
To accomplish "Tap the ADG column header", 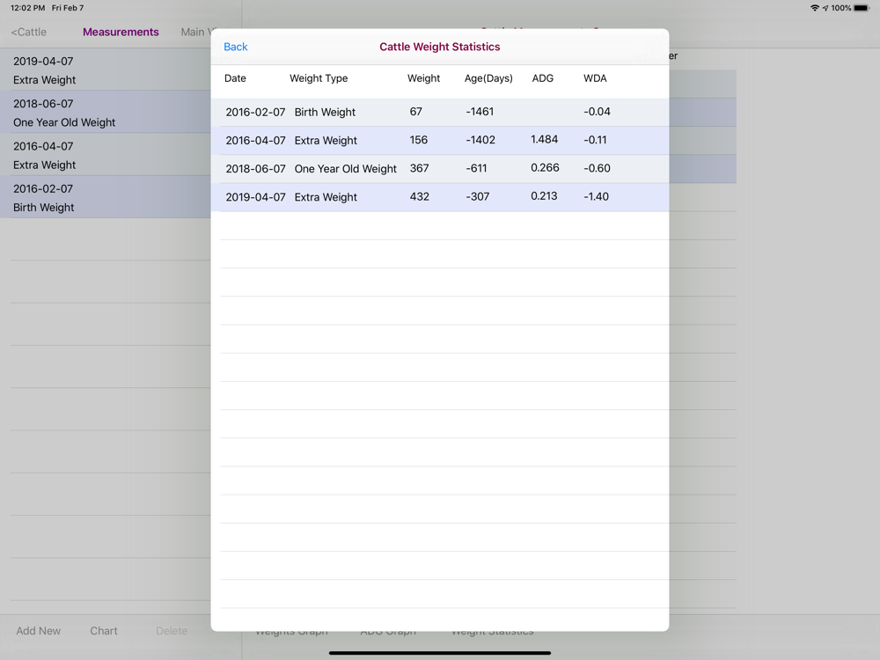I will click(543, 78).
